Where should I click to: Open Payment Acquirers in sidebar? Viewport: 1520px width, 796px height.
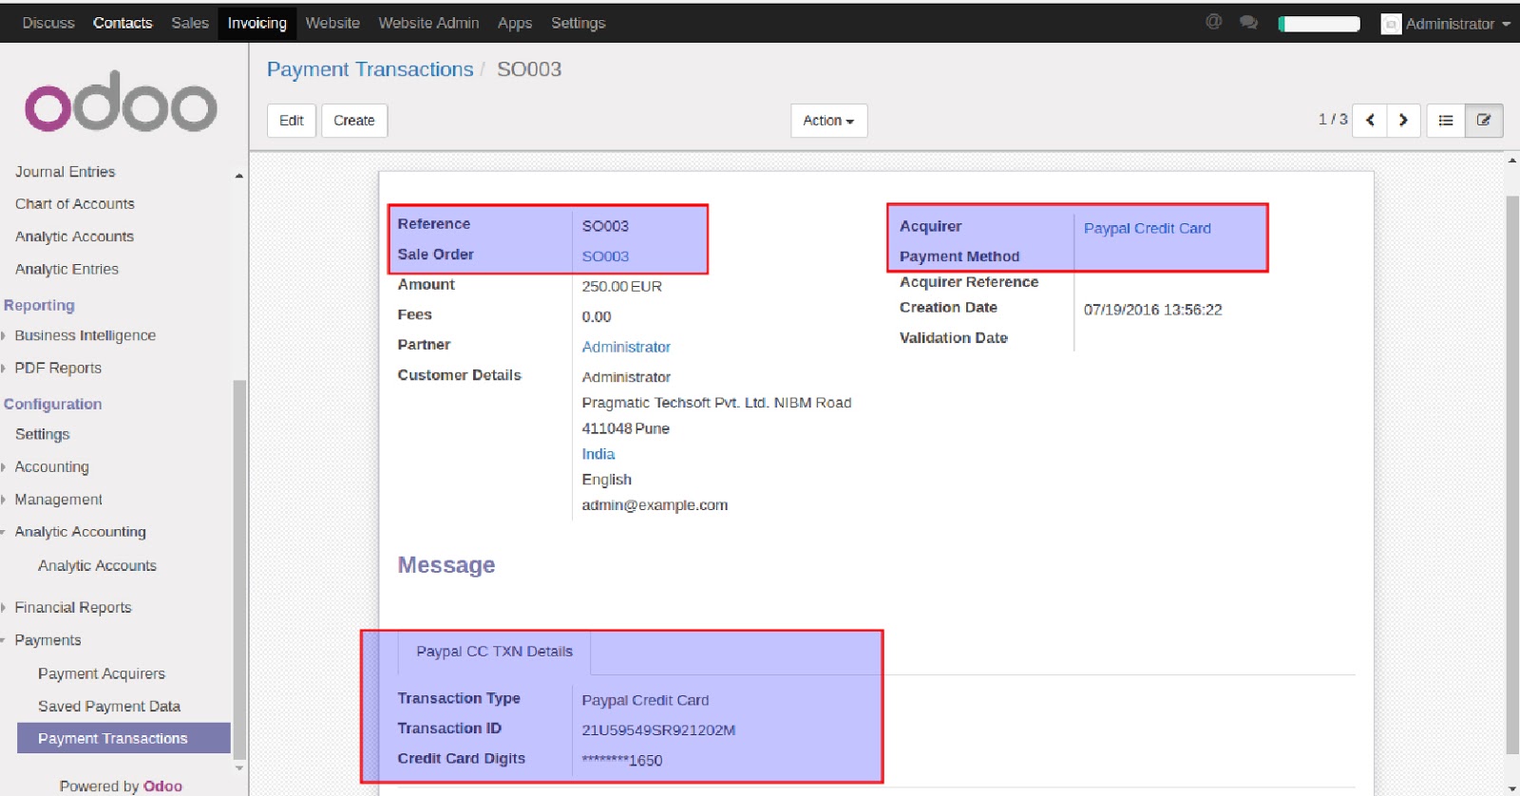(102, 673)
